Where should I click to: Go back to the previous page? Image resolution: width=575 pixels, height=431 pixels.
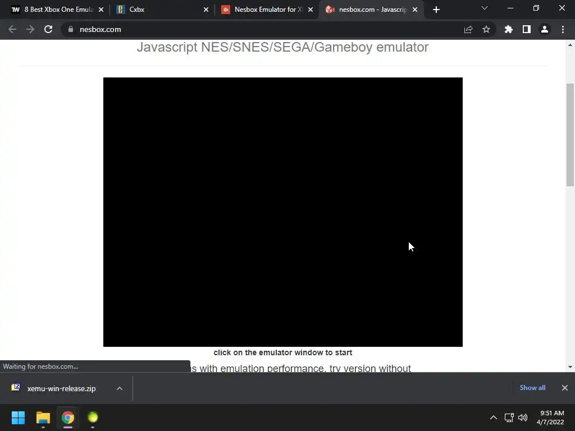coord(12,29)
